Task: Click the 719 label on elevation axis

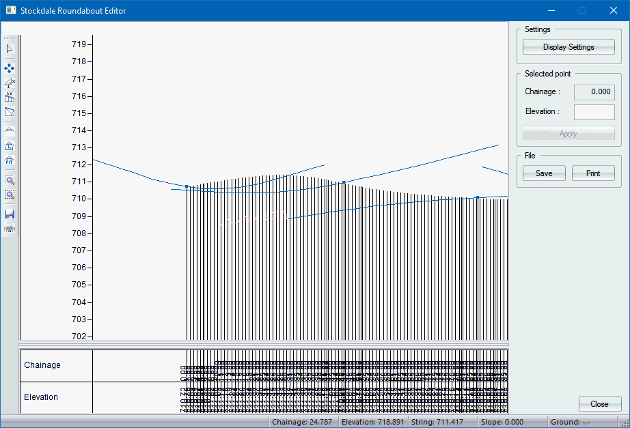Action: coord(79,44)
